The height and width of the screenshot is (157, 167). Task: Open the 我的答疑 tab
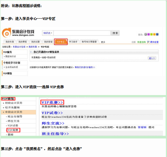click(x=48, y=42)
